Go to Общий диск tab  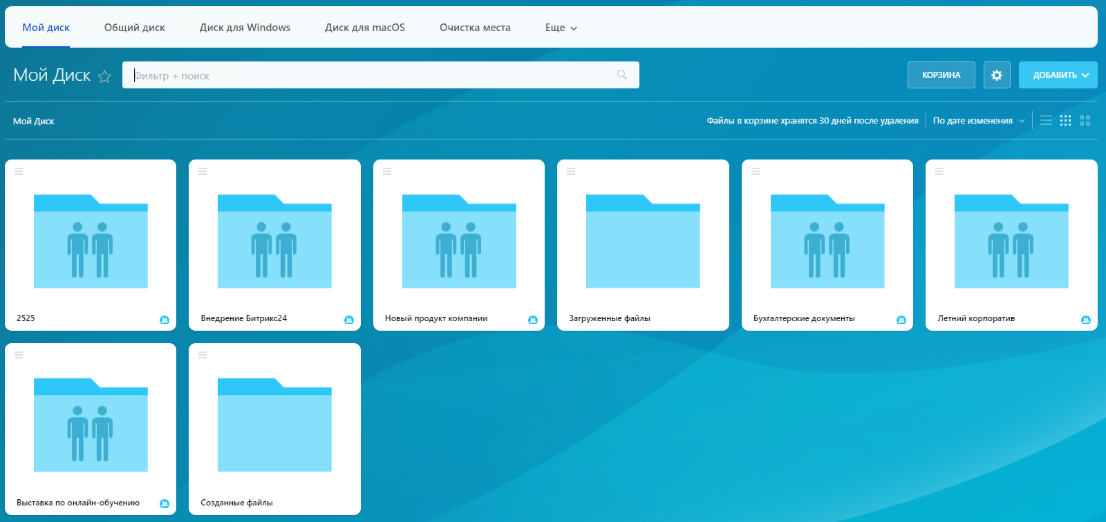pyautogui.click(x=135, y=28)
